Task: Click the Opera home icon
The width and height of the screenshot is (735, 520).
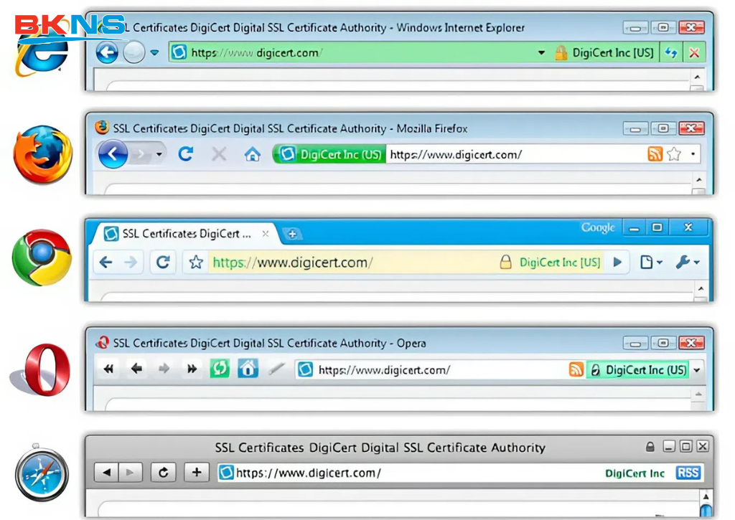Action: pos(248,369)
